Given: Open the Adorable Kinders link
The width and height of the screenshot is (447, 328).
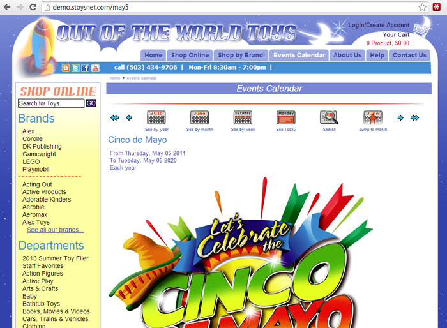Looking at the screenshot, I should pos(47,200).
